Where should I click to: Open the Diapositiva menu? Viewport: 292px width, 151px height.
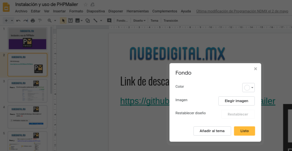coord(96,11)
